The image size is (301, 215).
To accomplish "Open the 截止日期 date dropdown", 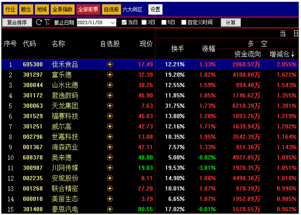I will 113,22.
